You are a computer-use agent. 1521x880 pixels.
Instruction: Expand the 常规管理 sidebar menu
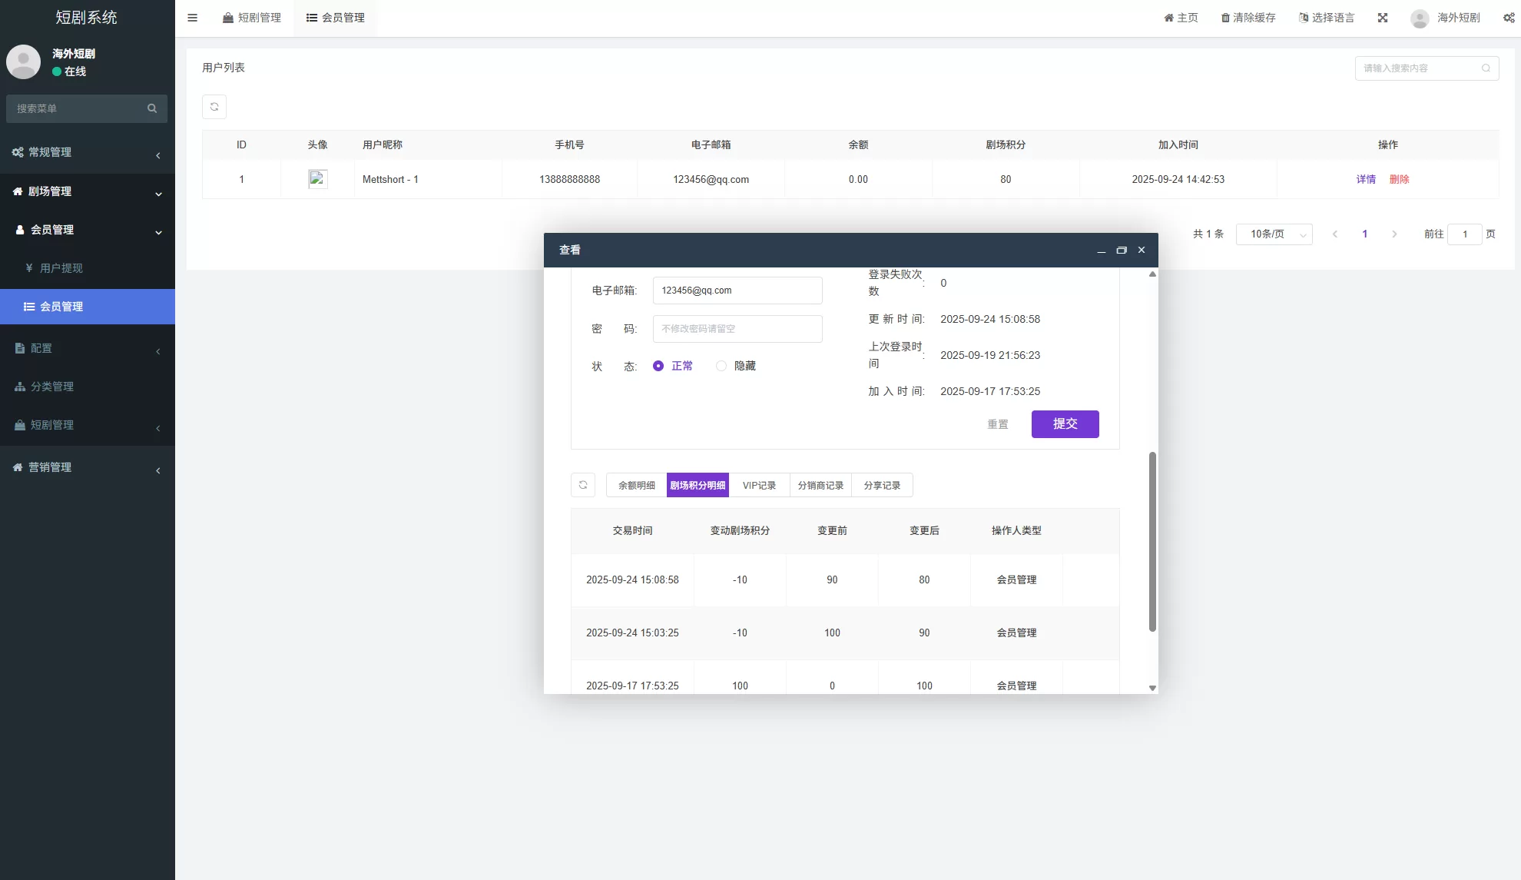pyautogui.click(x=87, y=152)
